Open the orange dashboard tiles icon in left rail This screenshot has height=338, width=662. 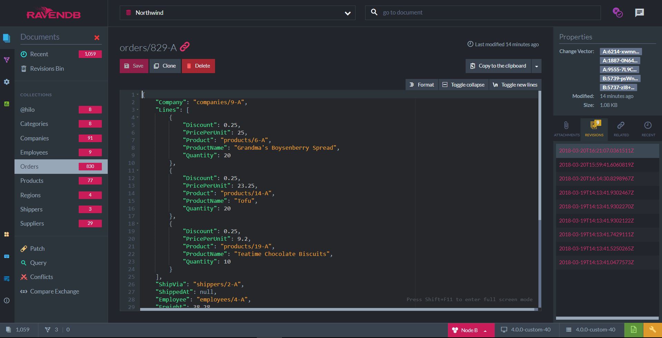pos(7,235)
